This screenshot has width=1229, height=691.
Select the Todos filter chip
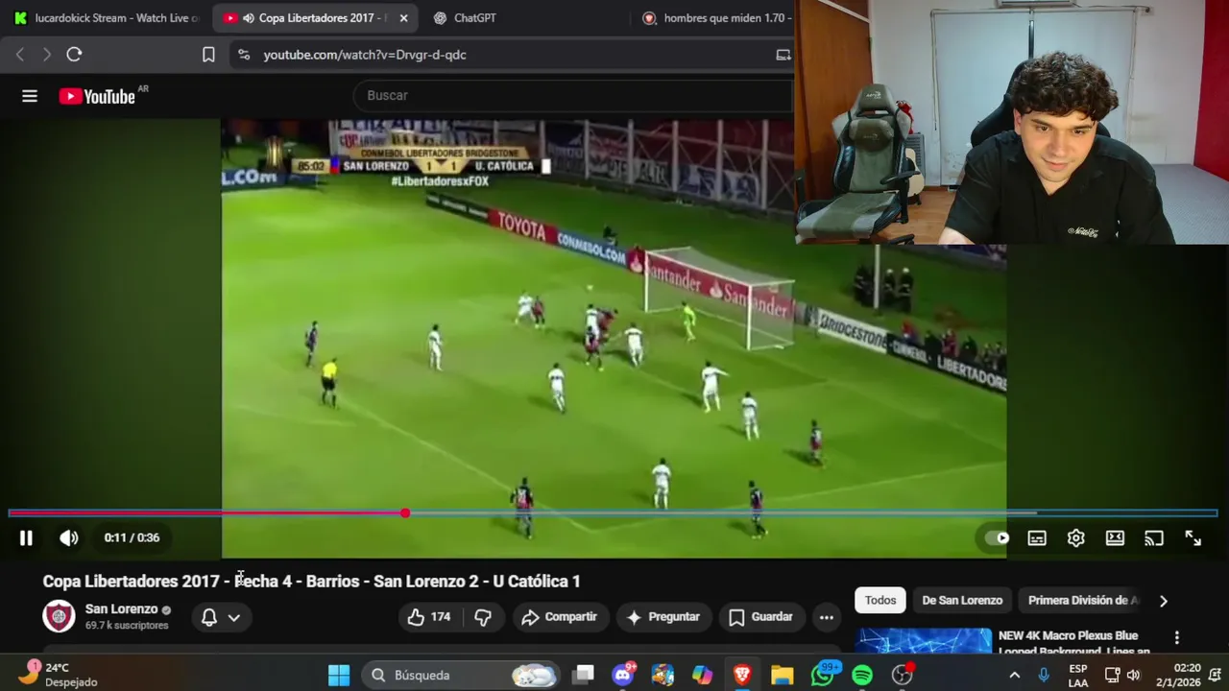[880, 600]
